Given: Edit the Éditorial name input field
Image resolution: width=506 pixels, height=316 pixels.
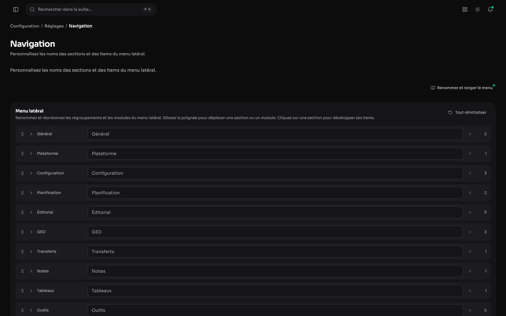Looking at the screenshot, I should click(275, 212).
